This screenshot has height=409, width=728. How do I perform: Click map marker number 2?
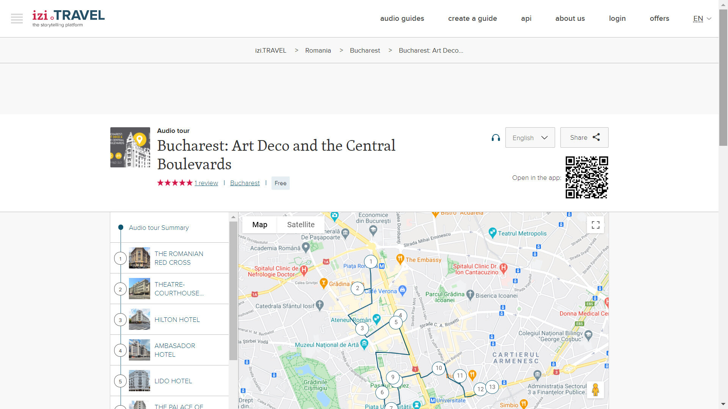click(358, 288)
